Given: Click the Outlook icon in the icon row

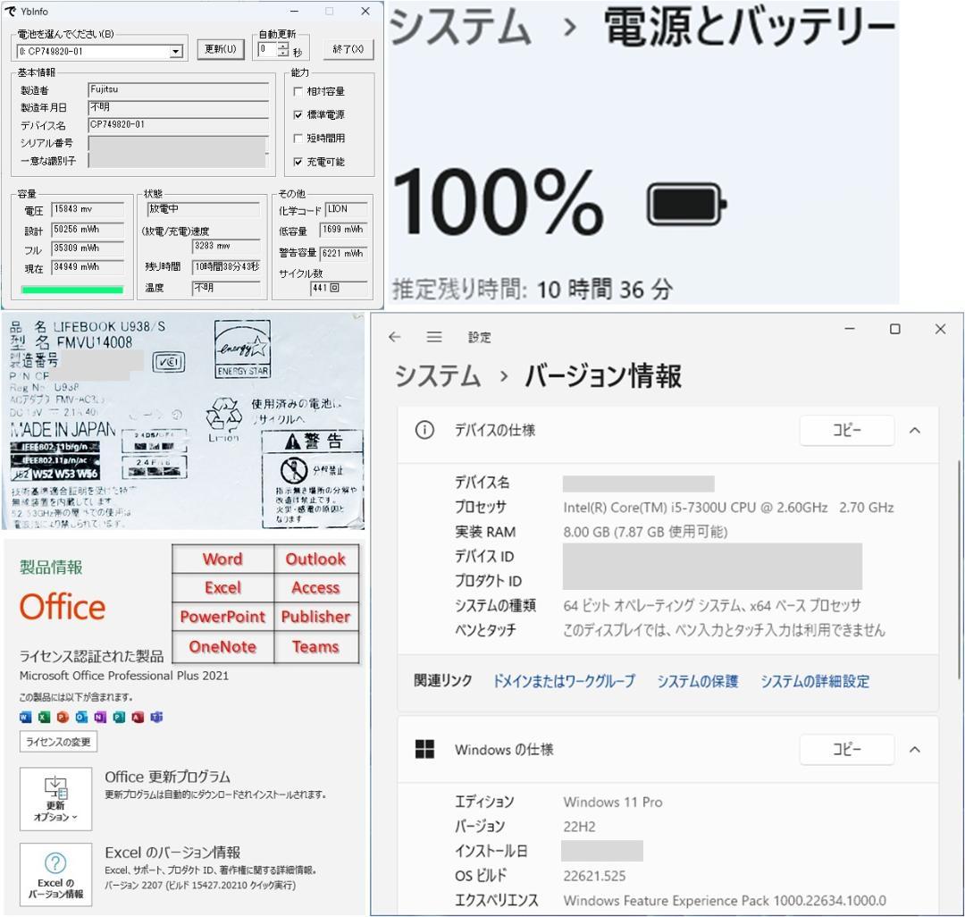Looking at the screenshot, I should click(82, 717).
